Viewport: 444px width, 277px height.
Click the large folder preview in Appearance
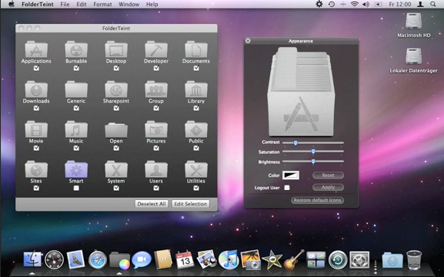pos(302,92)
